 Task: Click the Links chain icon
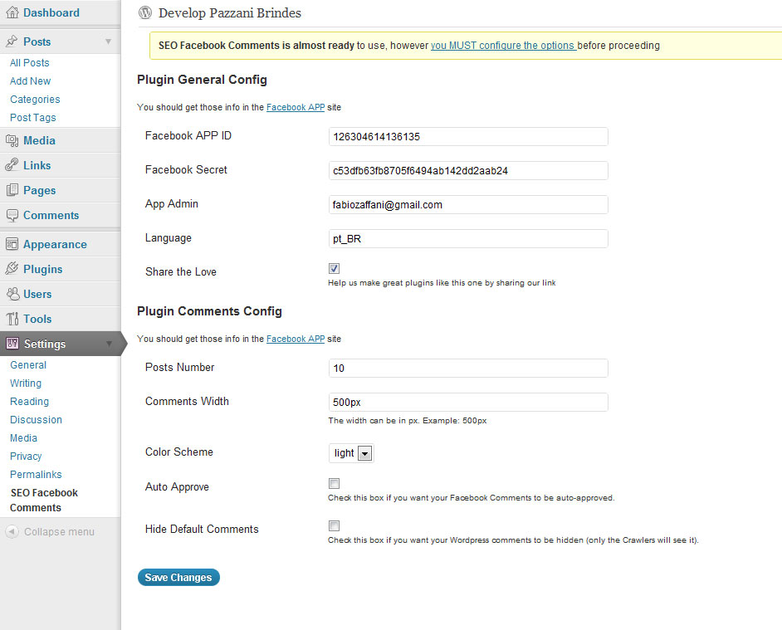point(12,165)
